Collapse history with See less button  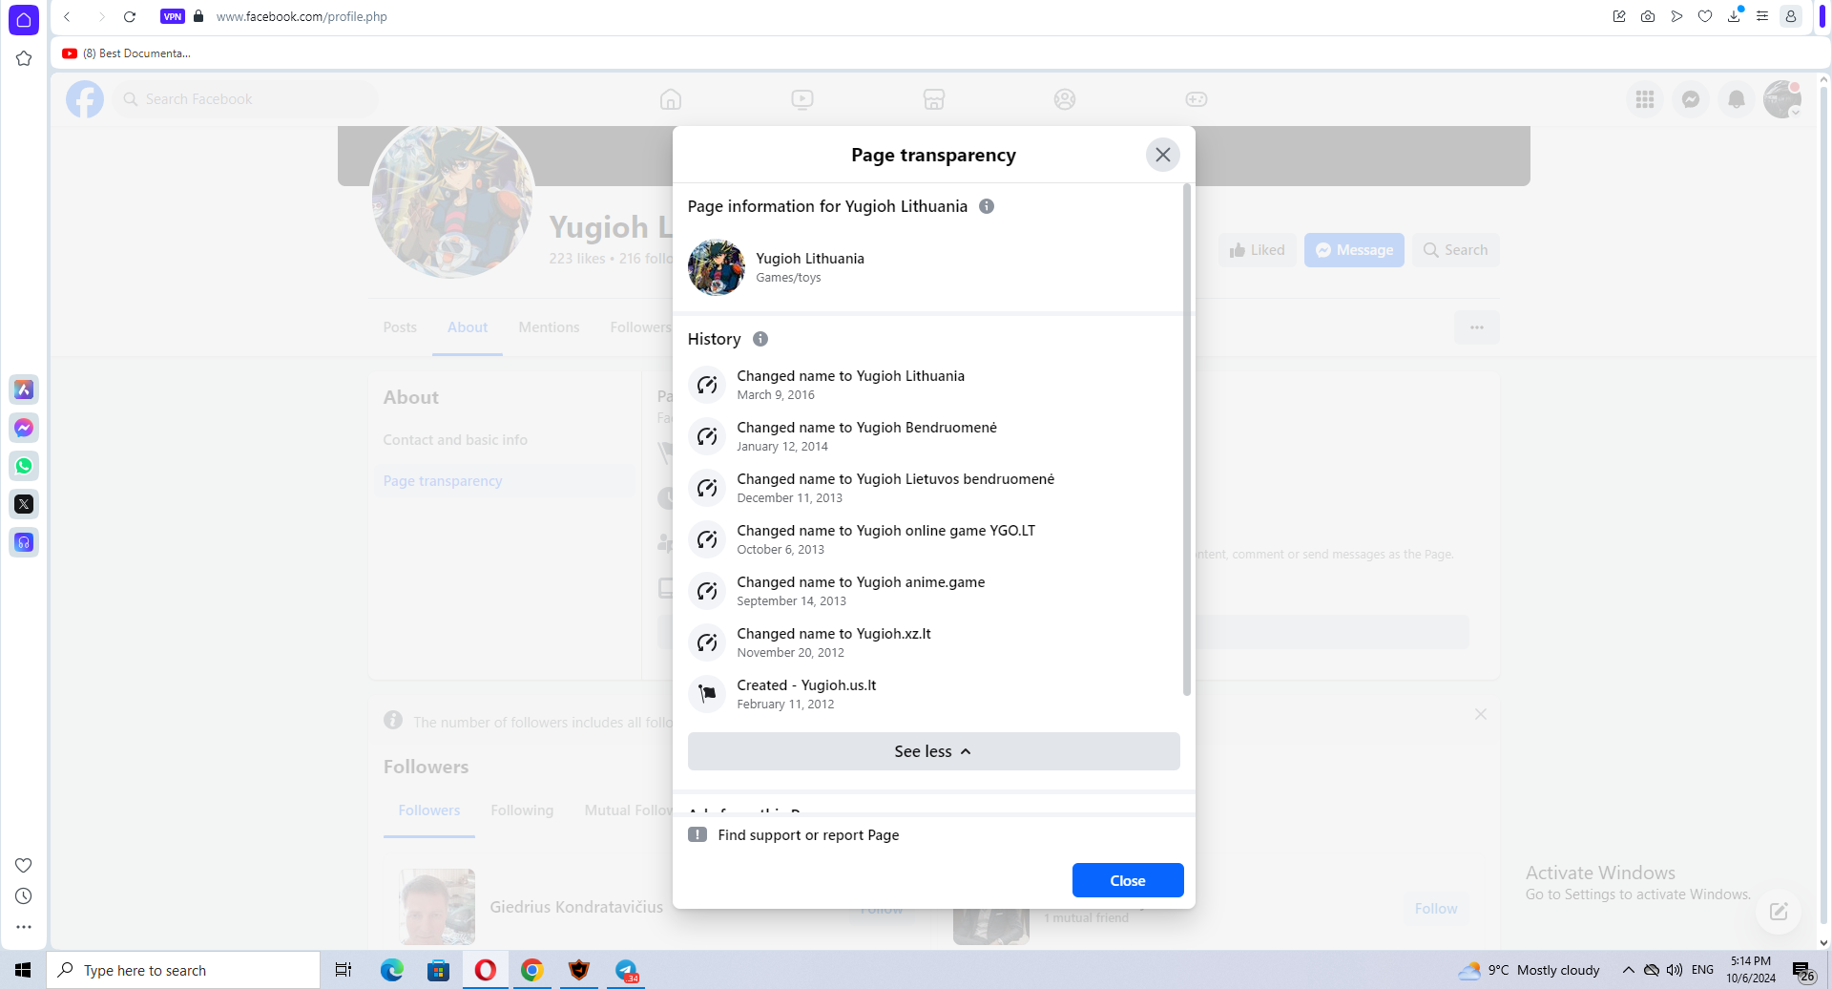(933, 751)
